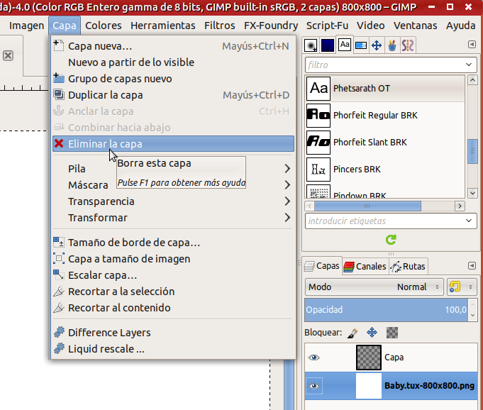Click Phorfeit Slant BRK font preview icon
Viewport: 483px width, 410px height.
click(x=318, y=143)
